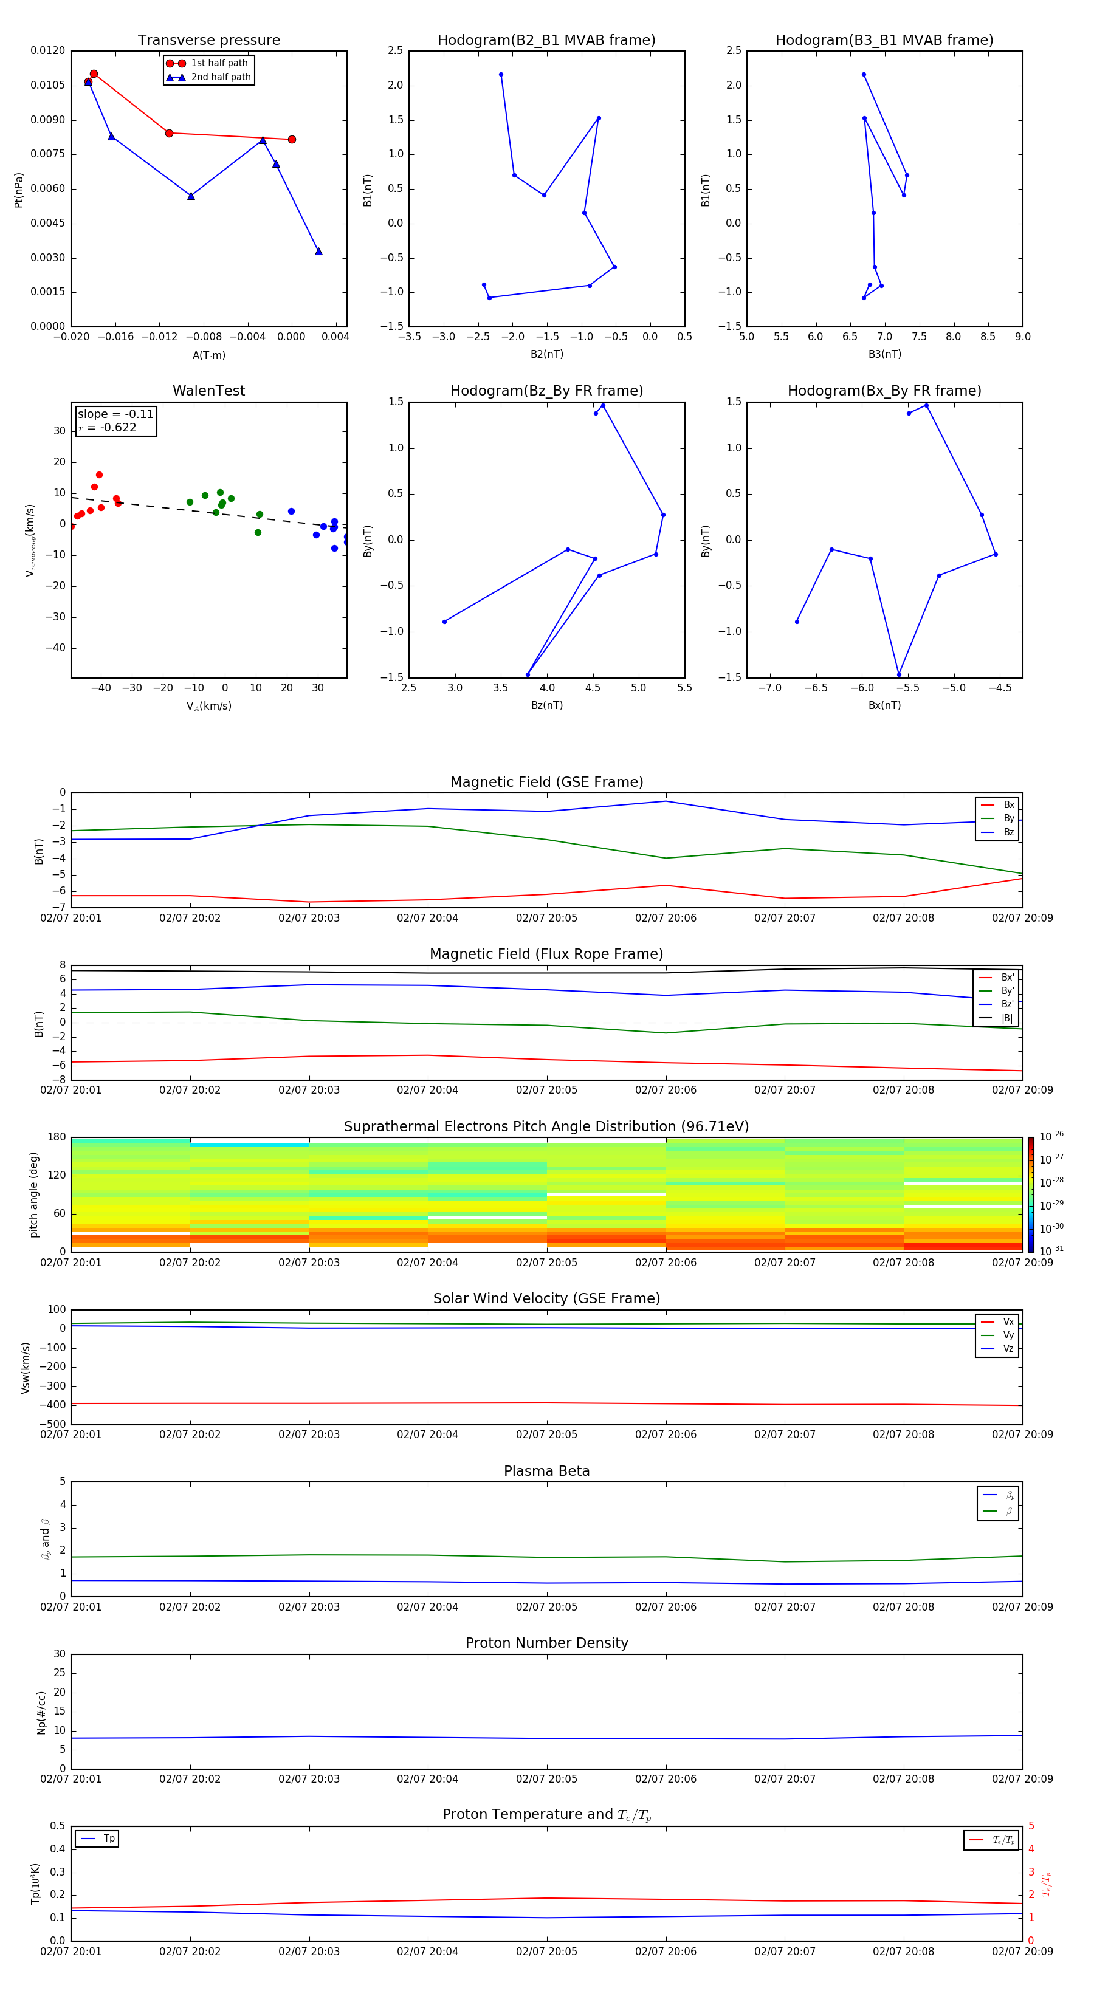Click the 'V_remaining(km/s)' y-axis label
This screenshot has width=1094, height=2005.
tap(30, 540)
